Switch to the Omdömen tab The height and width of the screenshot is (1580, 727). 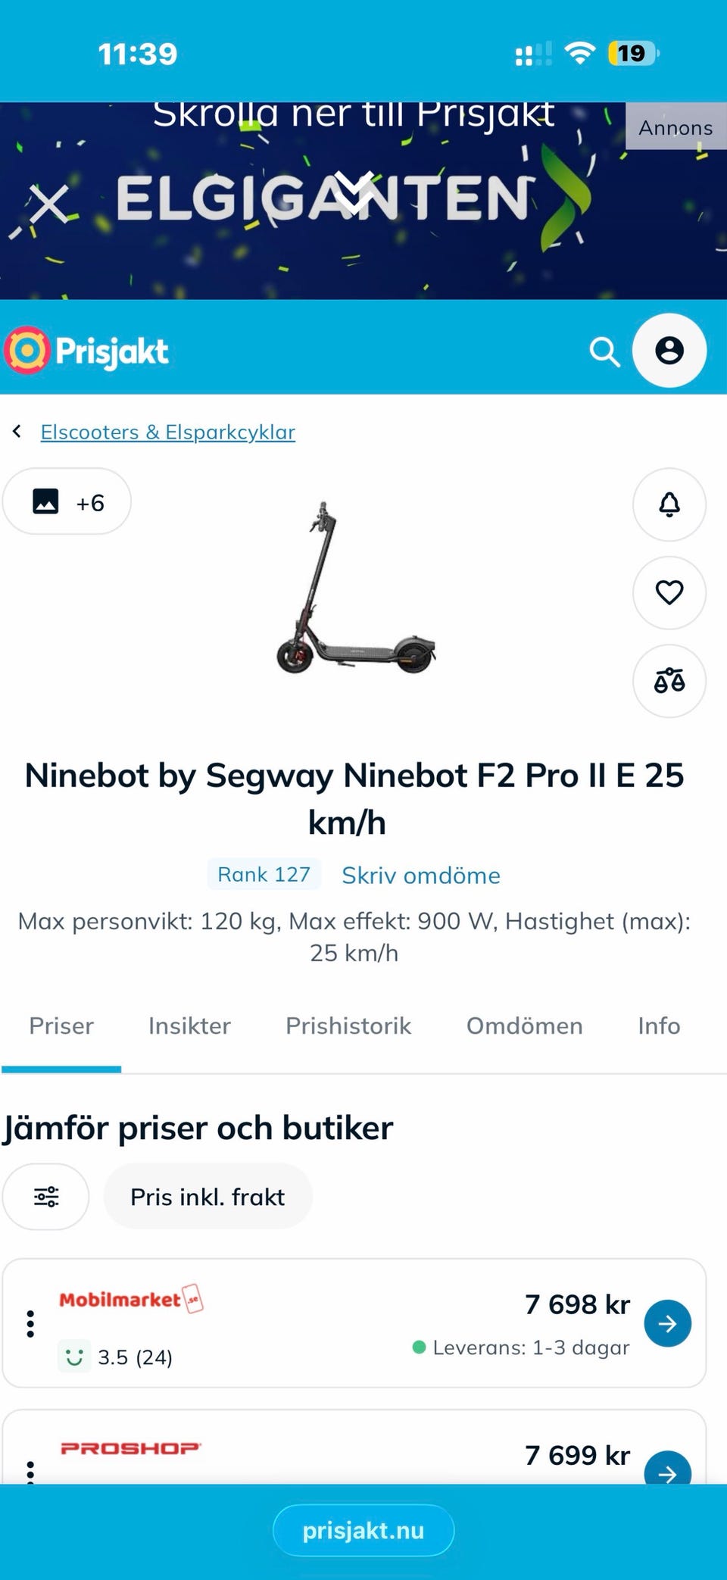pyautogui.click(x=524, y=1026)
